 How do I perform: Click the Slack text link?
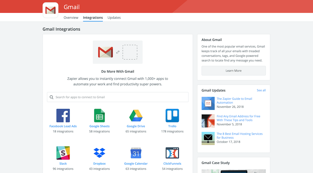click(63, 164)
